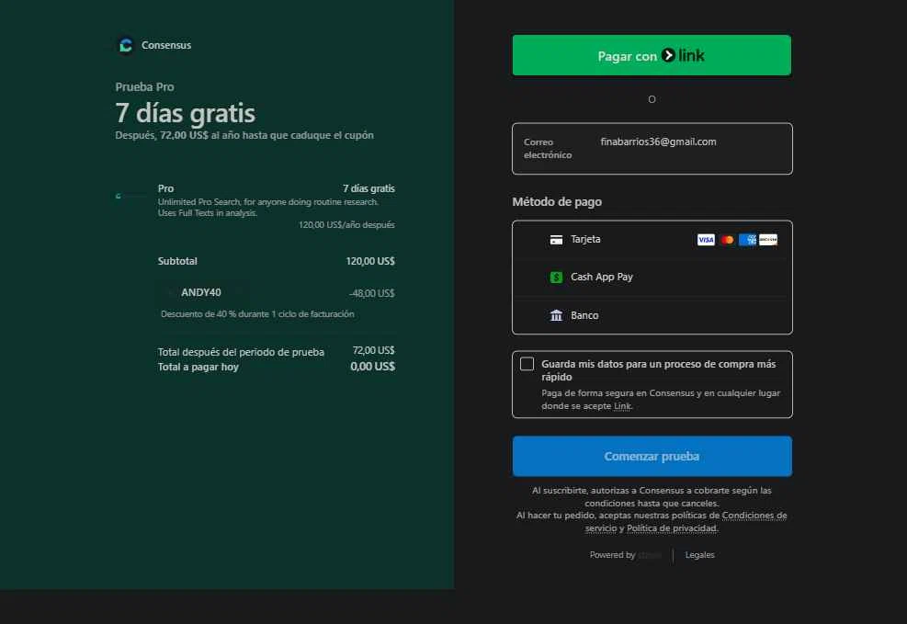Click the Discover card logo
Image resolution: width=907 pixels, height=624 pixels.
pyautogui.click(x=768, y=240)
